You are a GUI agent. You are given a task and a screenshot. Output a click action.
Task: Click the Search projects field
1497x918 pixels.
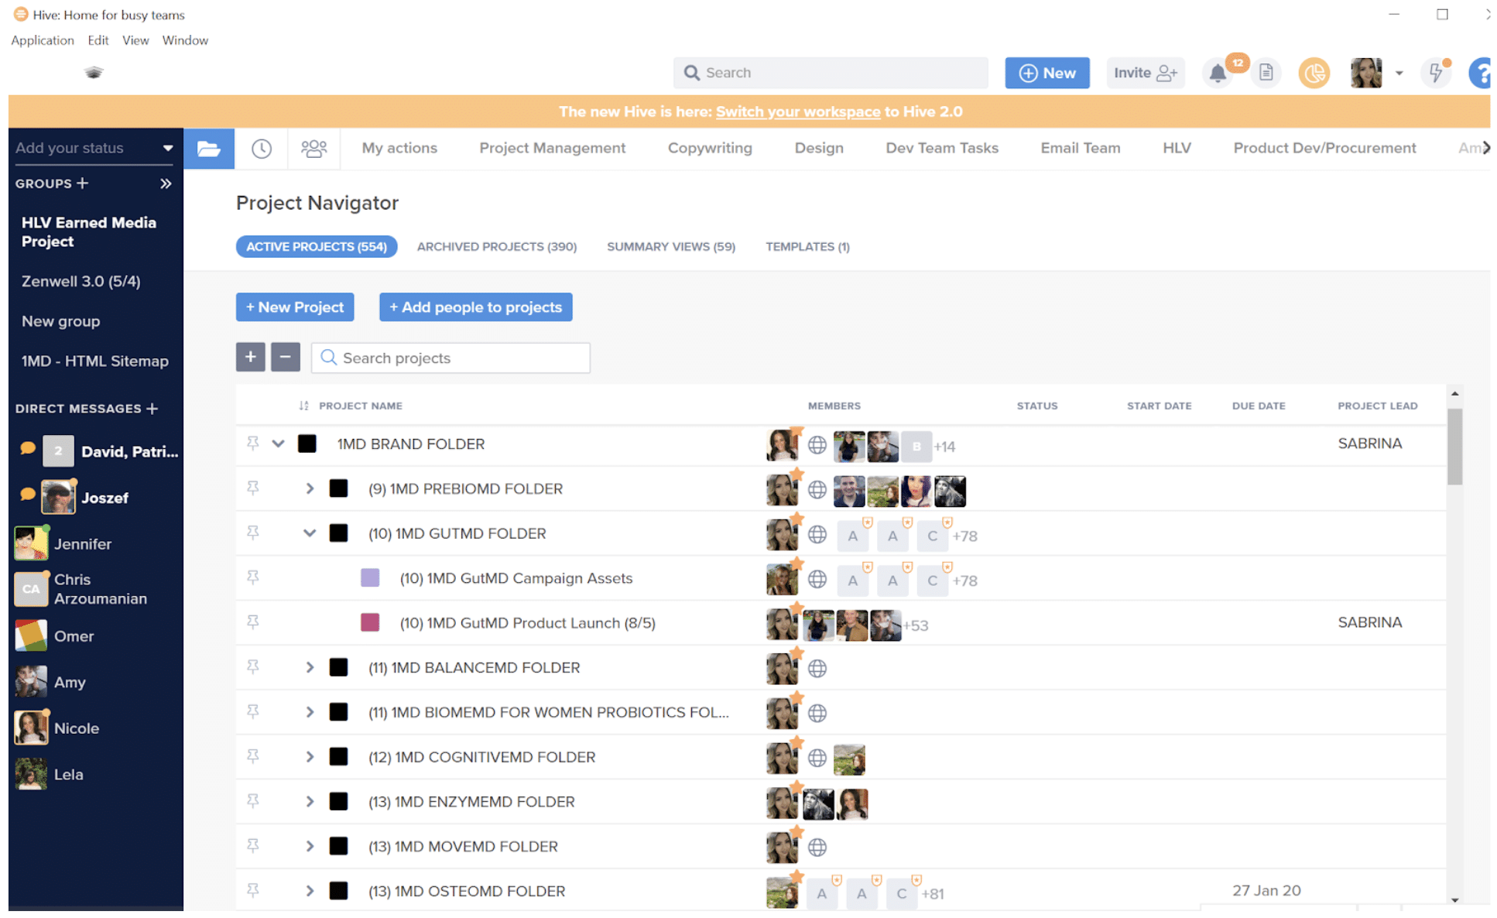tap(450, 358)
